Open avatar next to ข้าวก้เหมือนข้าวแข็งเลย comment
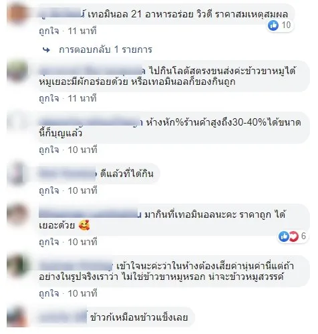The height and width of the screenshot is (334, 318). coord(17,317)
